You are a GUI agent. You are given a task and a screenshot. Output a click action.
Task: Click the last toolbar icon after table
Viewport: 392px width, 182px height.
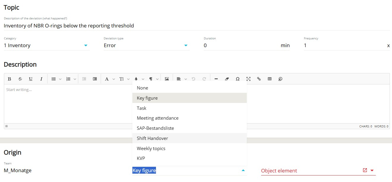280,79
